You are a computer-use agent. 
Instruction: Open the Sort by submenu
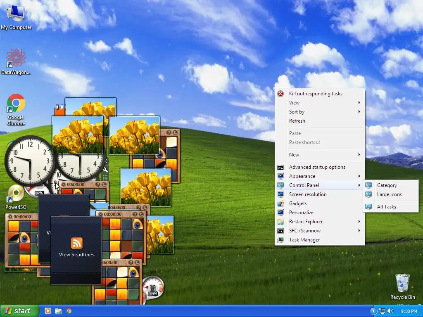tap(320, 111)
